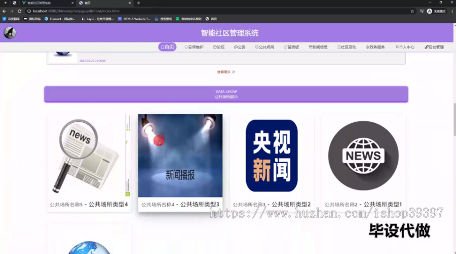Open the tab search icon beside the star

422,11
